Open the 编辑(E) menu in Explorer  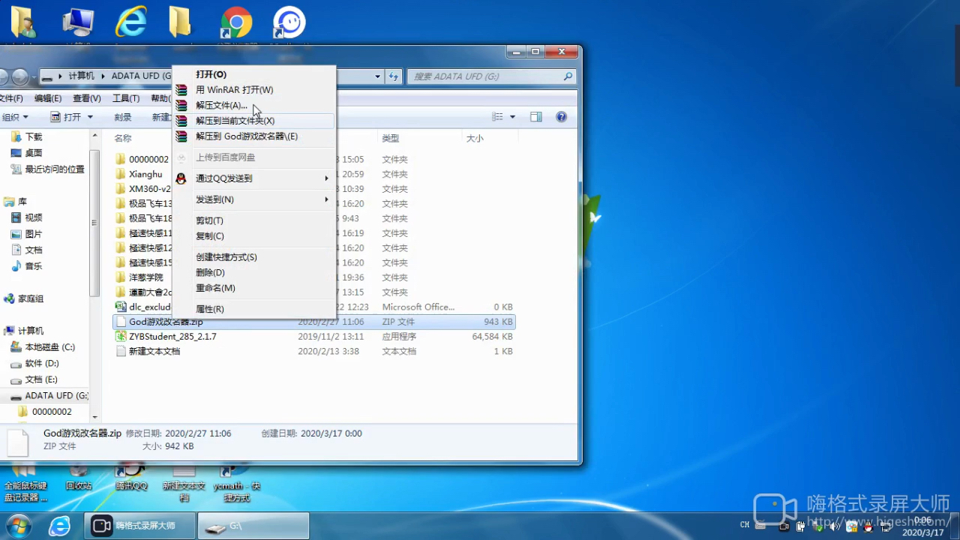tap(48, 98)
